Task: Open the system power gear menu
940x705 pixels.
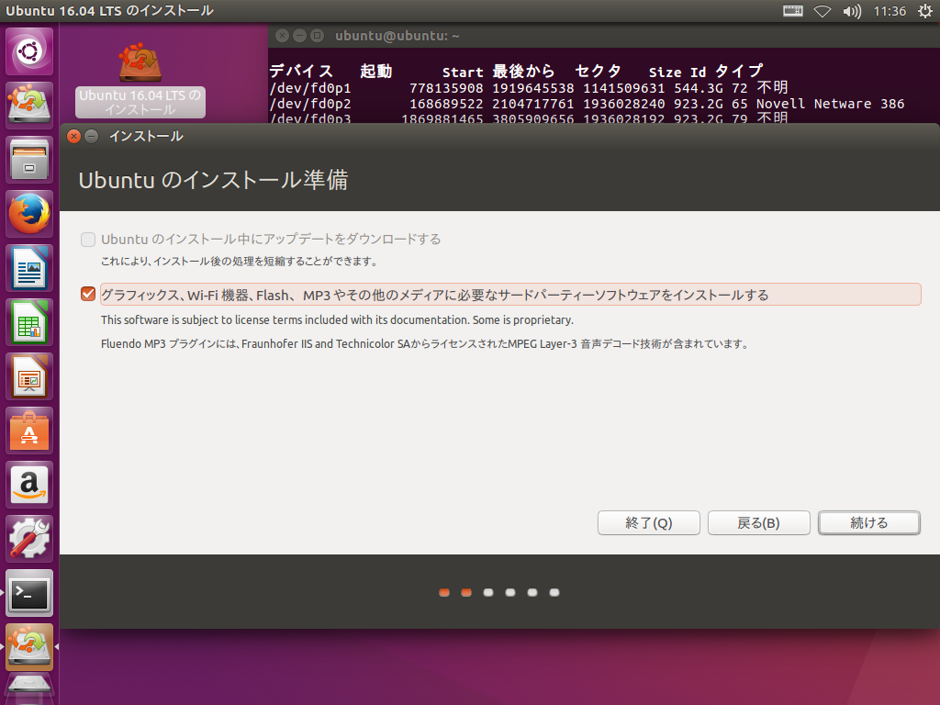Action: (x=925, y=11)
